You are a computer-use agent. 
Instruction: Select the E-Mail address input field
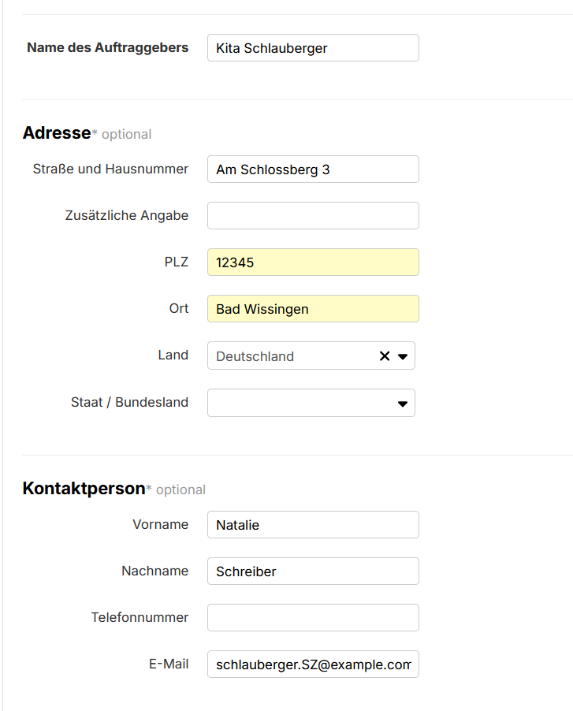coord(312,664)
